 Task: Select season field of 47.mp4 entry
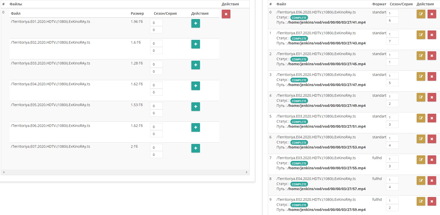click(x=392, y=76)
